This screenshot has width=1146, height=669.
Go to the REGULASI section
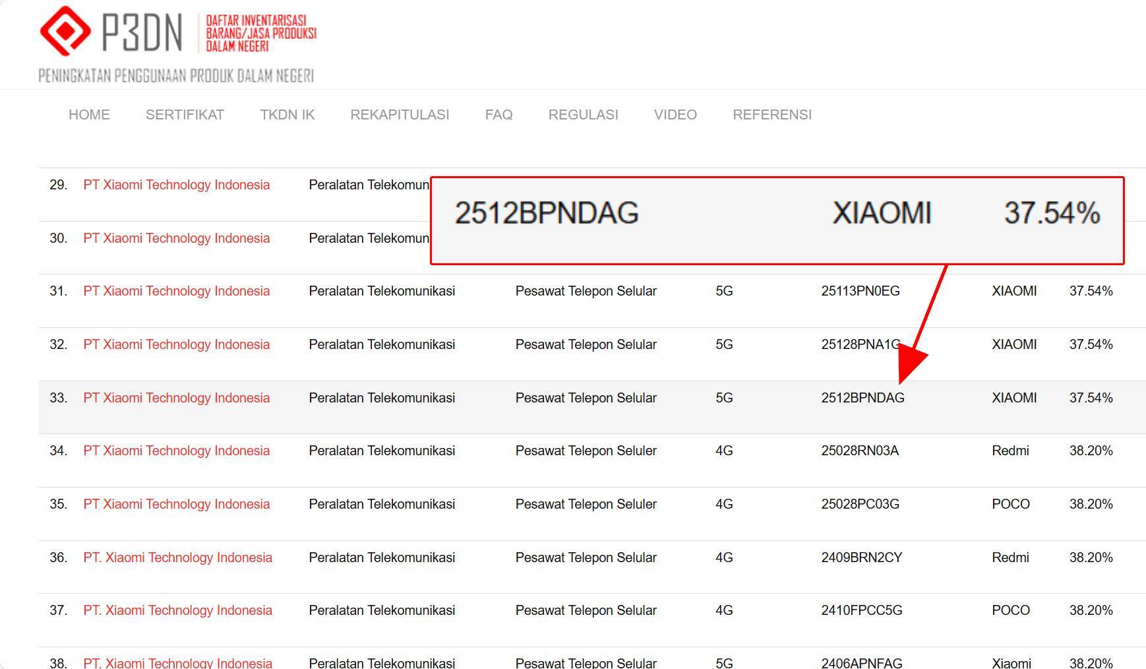coord(584,115)
